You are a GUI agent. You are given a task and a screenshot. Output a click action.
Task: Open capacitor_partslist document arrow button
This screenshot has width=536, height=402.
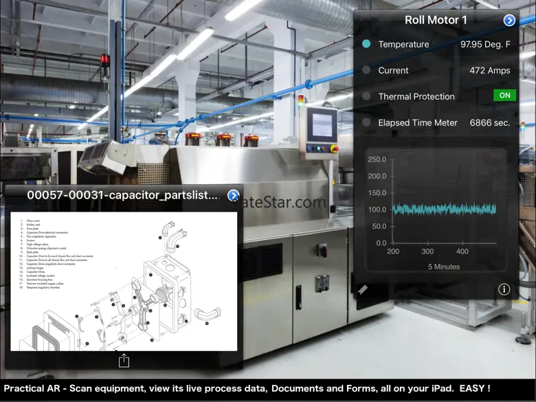(x=233, y=195)
